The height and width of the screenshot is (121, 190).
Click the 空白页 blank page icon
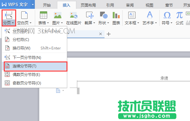coord(24,15)
